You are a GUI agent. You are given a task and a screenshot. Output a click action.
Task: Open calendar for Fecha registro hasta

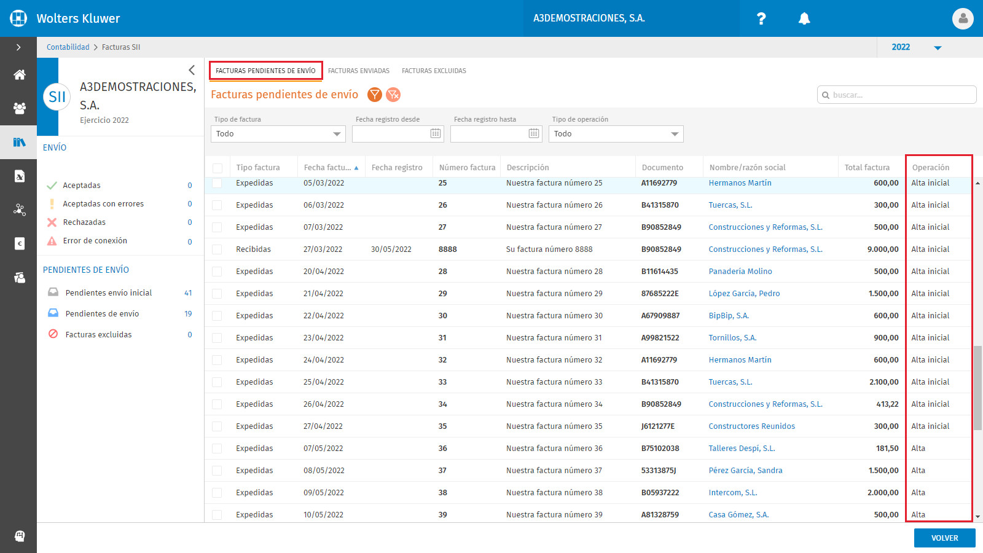[534, 133]
